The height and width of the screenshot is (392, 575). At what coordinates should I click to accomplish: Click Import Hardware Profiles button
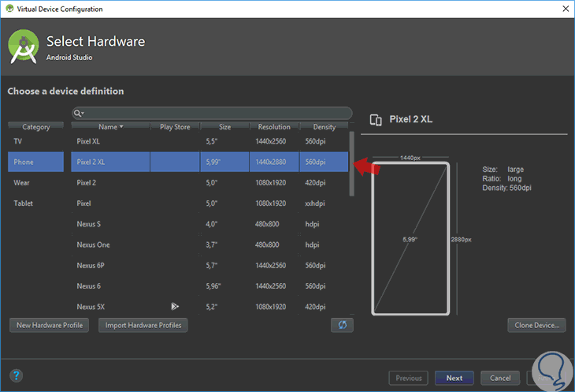143,325
